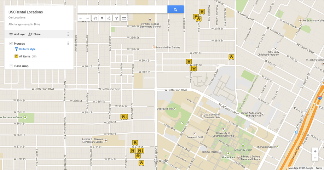Click Vermont Avenue Elementary School icon
The width and height of the screenshot is (324, 170).
coord(150,20)
